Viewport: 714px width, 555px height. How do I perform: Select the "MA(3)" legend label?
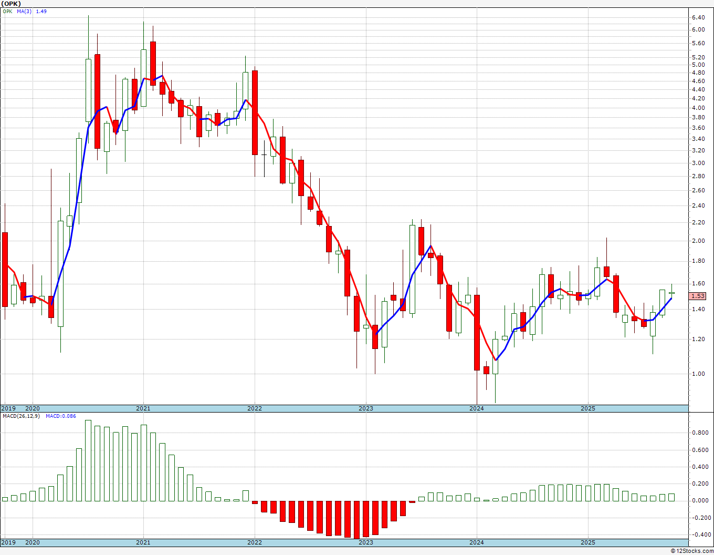(24, 11)
